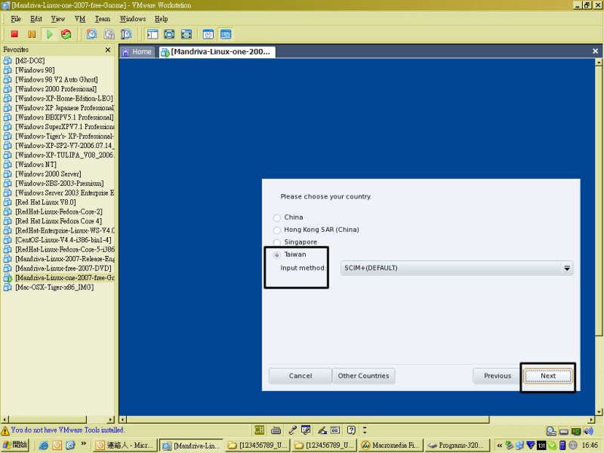This screenshot has width=604, height=453.
Task: Expand hidden system tray icons arrow
Action: (x=499, y=445)
